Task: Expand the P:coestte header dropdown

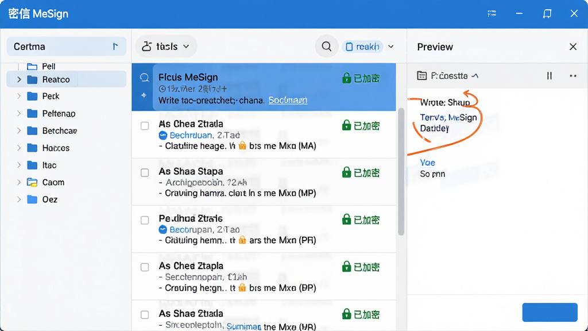Action: point(475,76)
